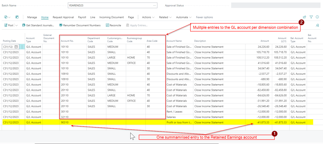The image size is (323, 144).
Task: Expand the Automate dropdown
Action: point(184,17)
